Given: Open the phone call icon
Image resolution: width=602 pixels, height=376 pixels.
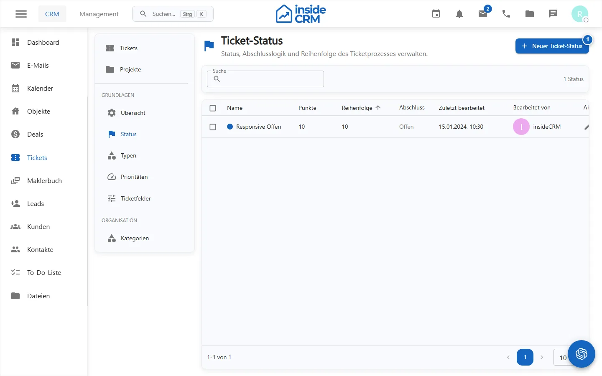Looking at the screenshot, I should click(506, 14).
